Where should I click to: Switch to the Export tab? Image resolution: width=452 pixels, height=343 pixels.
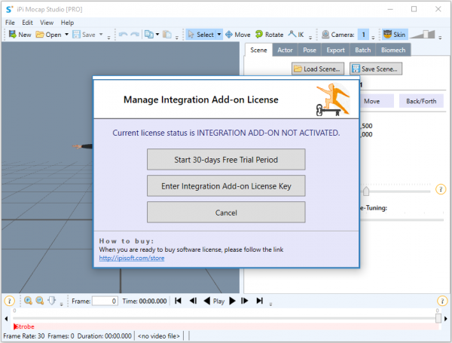[x=335, y=51]
